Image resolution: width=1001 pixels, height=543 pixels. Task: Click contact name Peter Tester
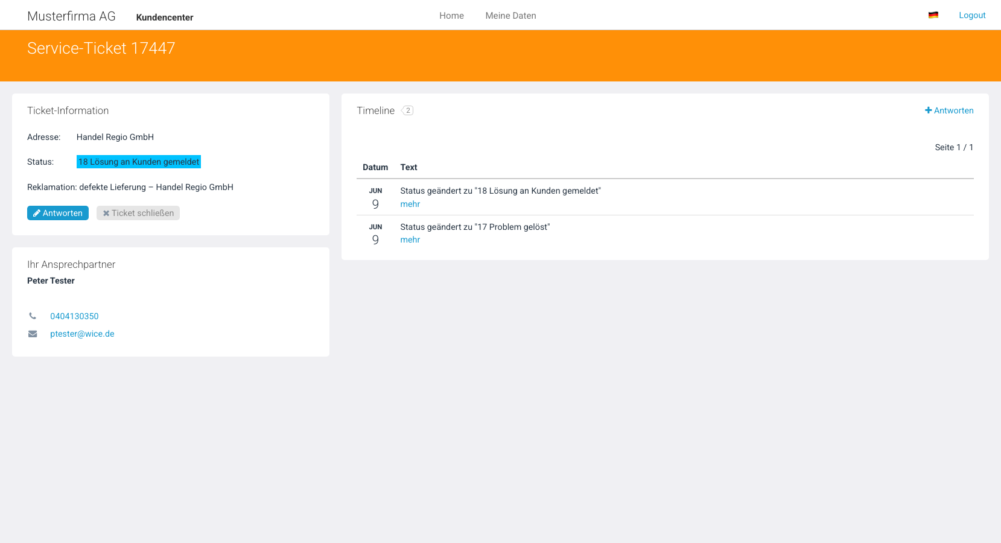coord(51,281)
